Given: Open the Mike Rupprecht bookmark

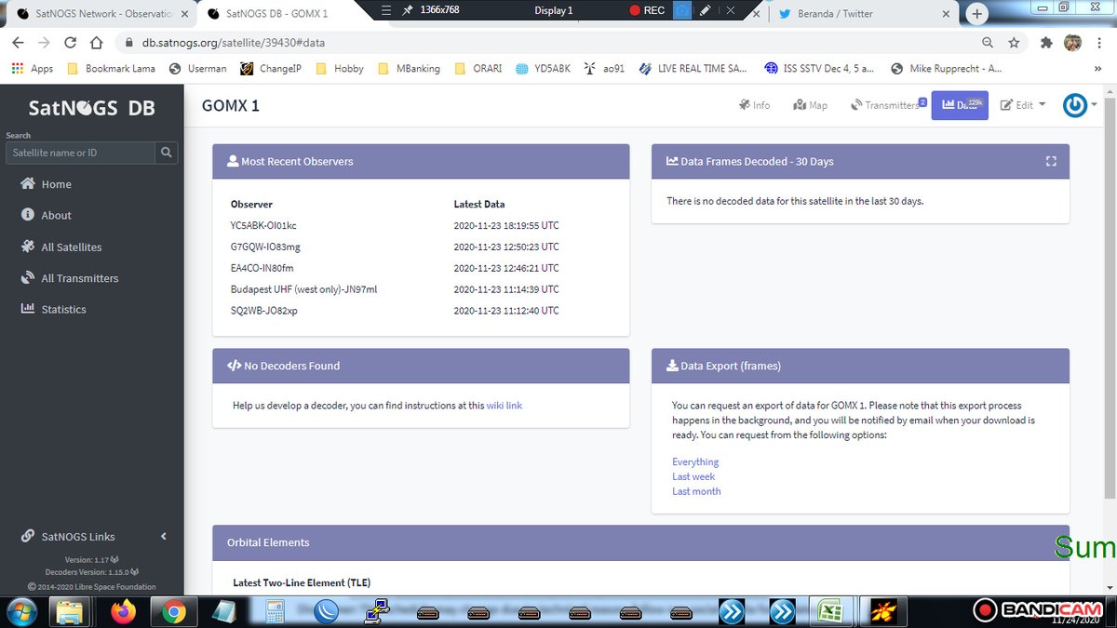Looking at the screenshot, I should coord(947,69).
